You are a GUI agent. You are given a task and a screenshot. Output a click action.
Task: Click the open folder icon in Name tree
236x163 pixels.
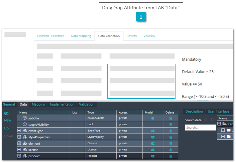(x=225, y=124)
